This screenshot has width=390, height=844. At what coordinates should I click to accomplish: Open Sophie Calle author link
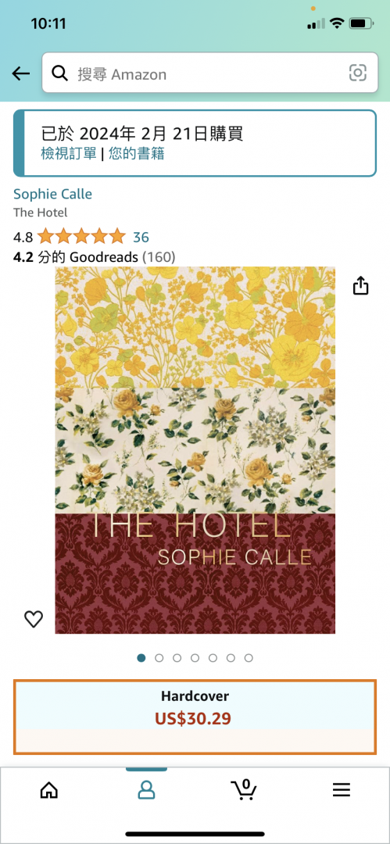pos(53,194)
